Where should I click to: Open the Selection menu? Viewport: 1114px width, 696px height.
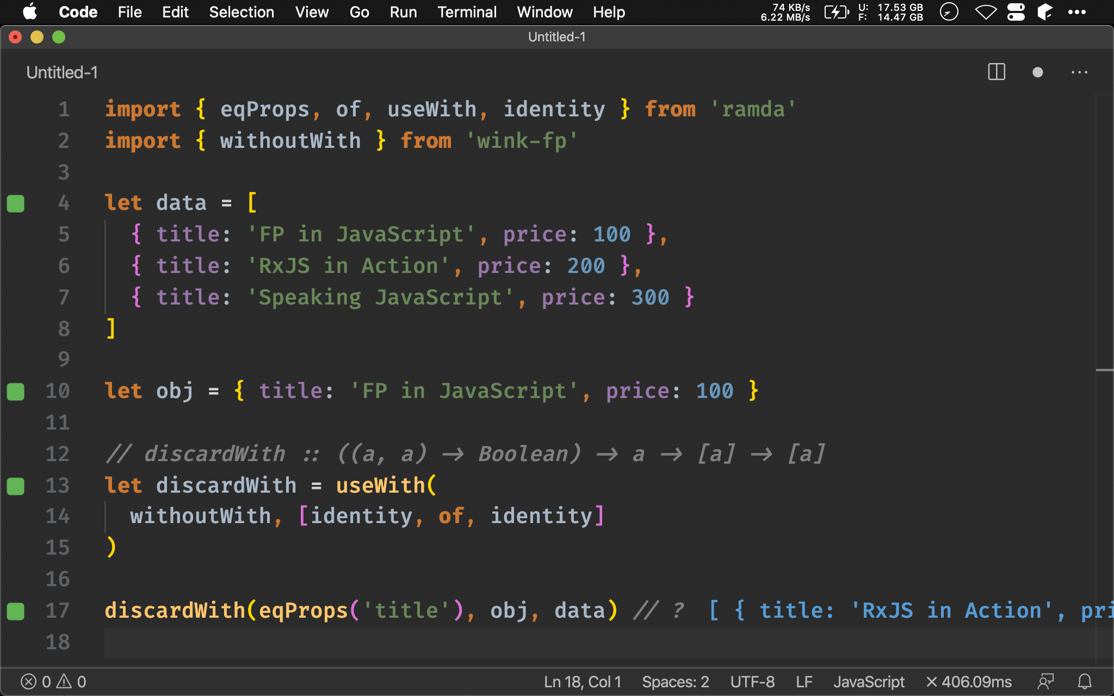242,12
